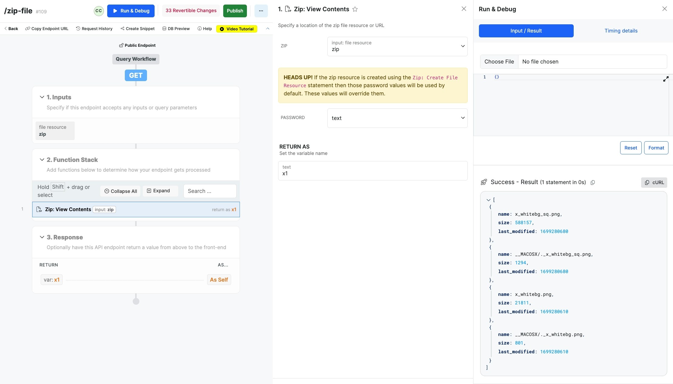Screen dimensions: 673x384
Task: Expand the JSON editor to fullscreen
Action: (666, 79)
